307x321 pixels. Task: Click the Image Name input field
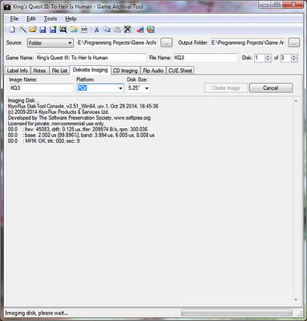(x=41, y=88)
